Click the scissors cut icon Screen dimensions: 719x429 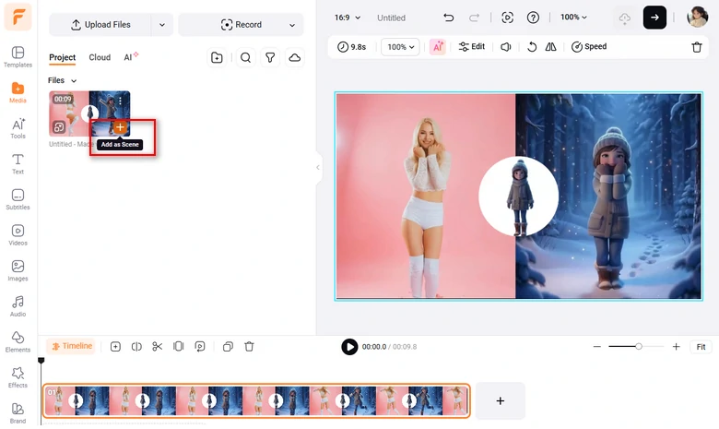158,347
